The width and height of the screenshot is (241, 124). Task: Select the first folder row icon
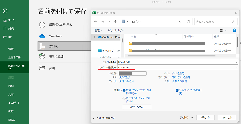click(130, 43)
